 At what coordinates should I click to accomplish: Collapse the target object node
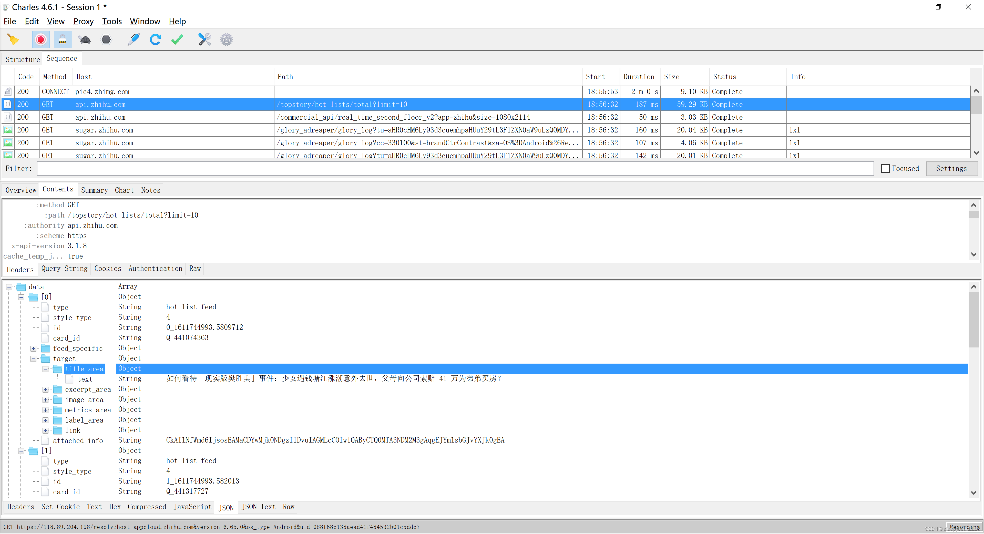click(34, 359)
